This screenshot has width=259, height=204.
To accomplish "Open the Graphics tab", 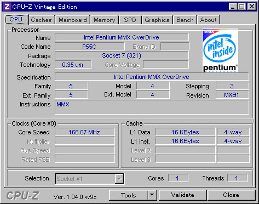I will click(157, 20).
